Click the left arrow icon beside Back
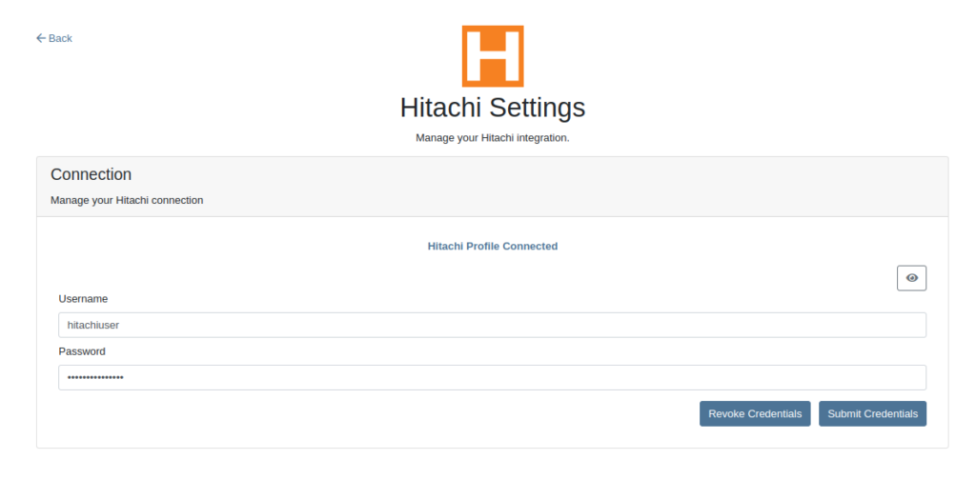This screenshot has width=976, height=479. pyautogui.click(x=41, y=39)
